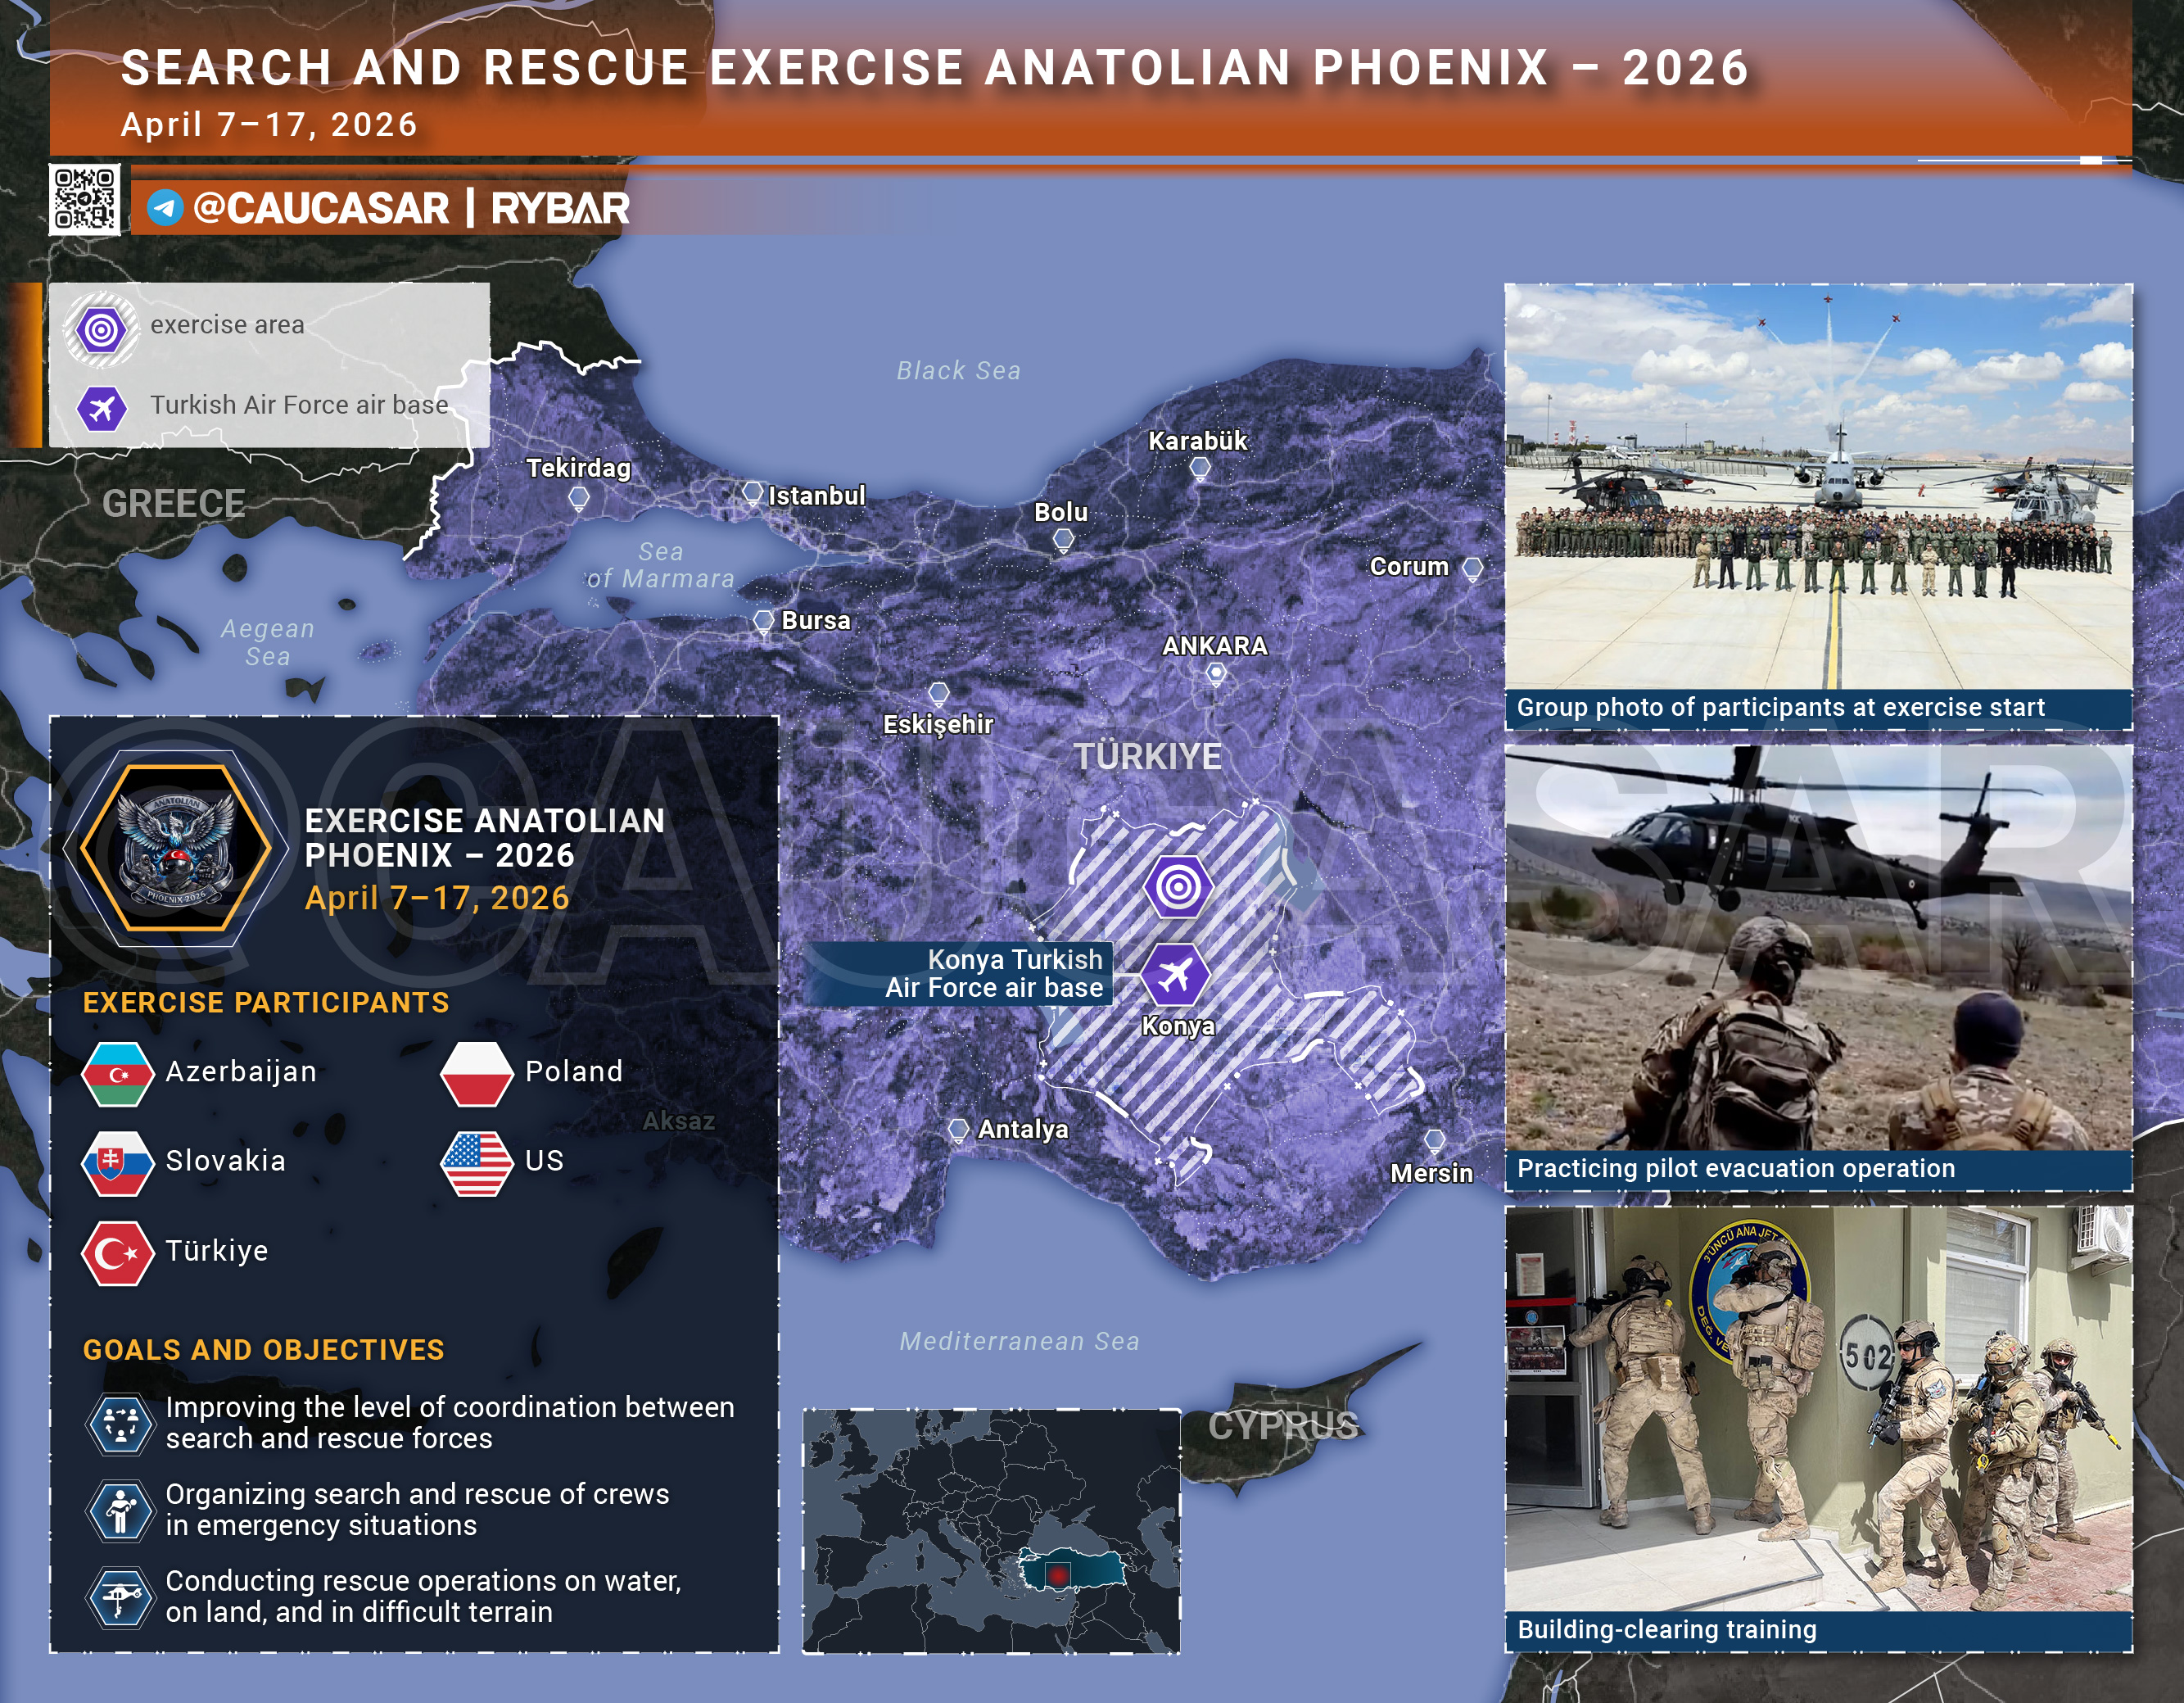Click the @CAUCASAR channel name
The image size is (2184, 1703).
click(320, 208)
